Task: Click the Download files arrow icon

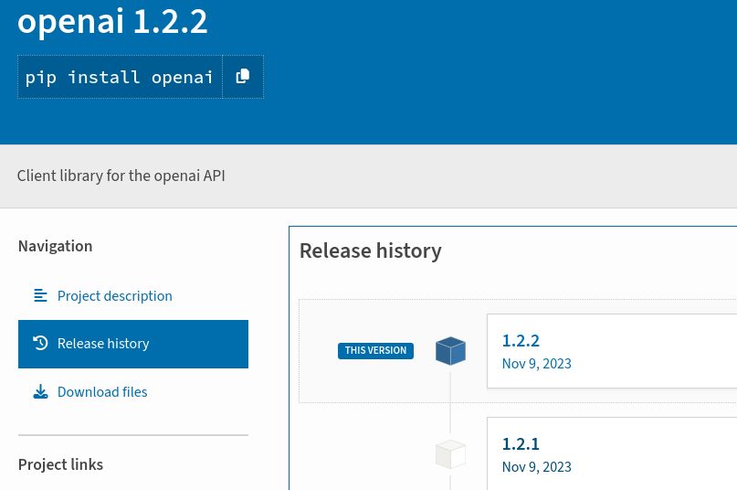Action: pyautogui.click(x=40, y=391)
